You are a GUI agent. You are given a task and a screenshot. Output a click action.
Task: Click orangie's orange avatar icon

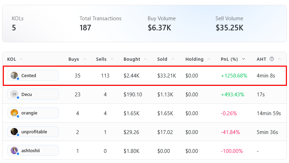14,113
